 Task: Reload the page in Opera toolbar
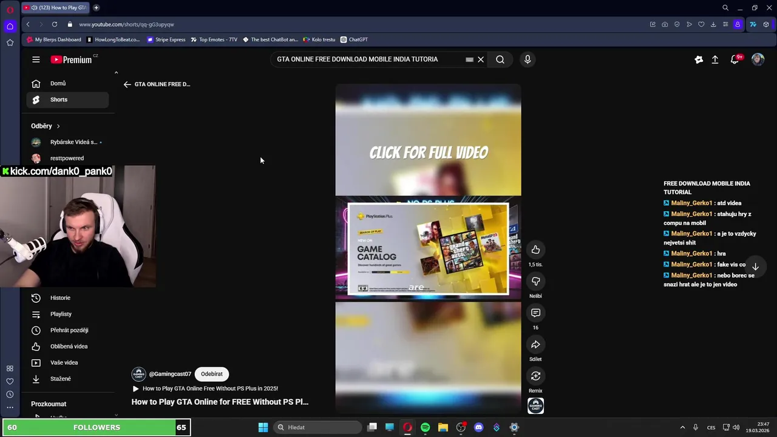click(55, 24)
